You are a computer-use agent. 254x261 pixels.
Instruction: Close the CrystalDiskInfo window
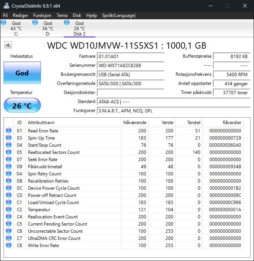(x=245, y=6)
